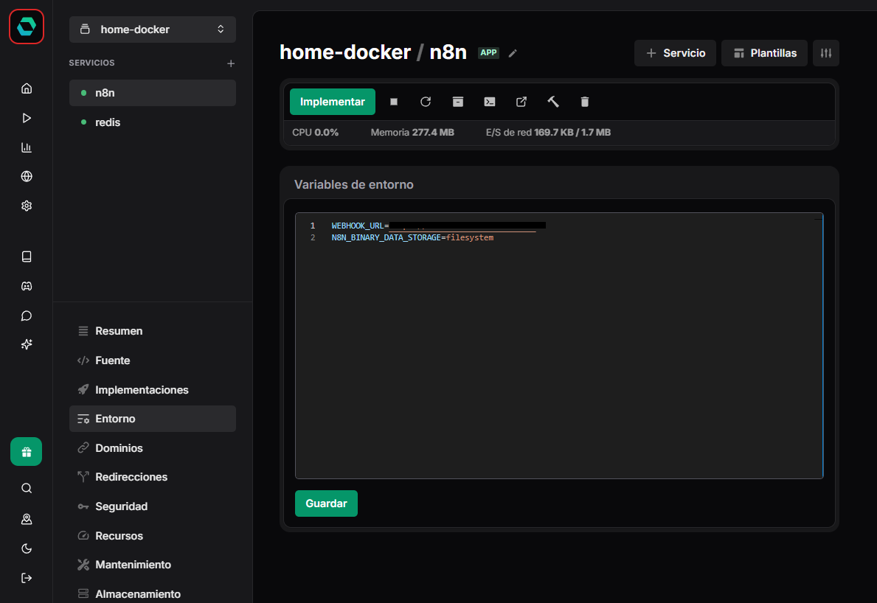Image resolution: width=877 pixels, height=603 pixels.
Task: Open Implementaciones section
Action: click(153, 389)
